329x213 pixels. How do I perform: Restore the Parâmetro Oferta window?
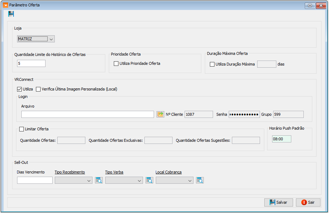[x=310, y=5]
